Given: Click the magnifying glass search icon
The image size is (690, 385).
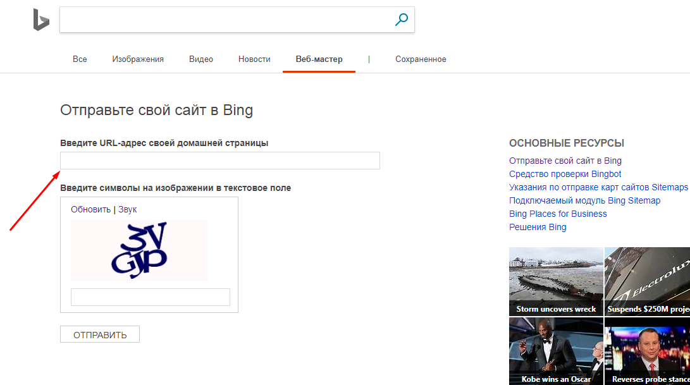Looking at the screenshot, I should pos(401,20).
